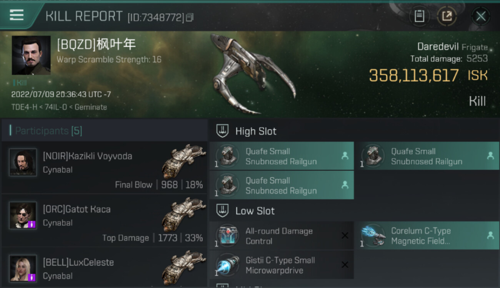
Task: Select the first Quafe Small Snubnosed Railgun
Action: 282,156
